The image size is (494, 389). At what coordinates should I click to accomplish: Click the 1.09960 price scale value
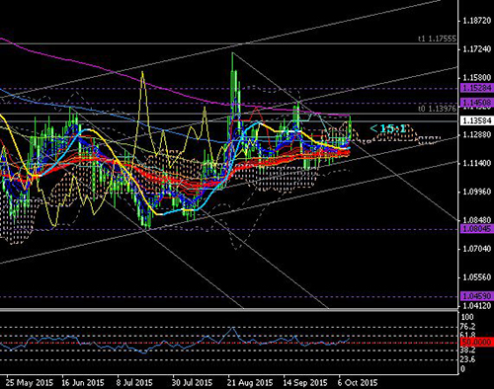pyautogui.click(x=477, y=192)
